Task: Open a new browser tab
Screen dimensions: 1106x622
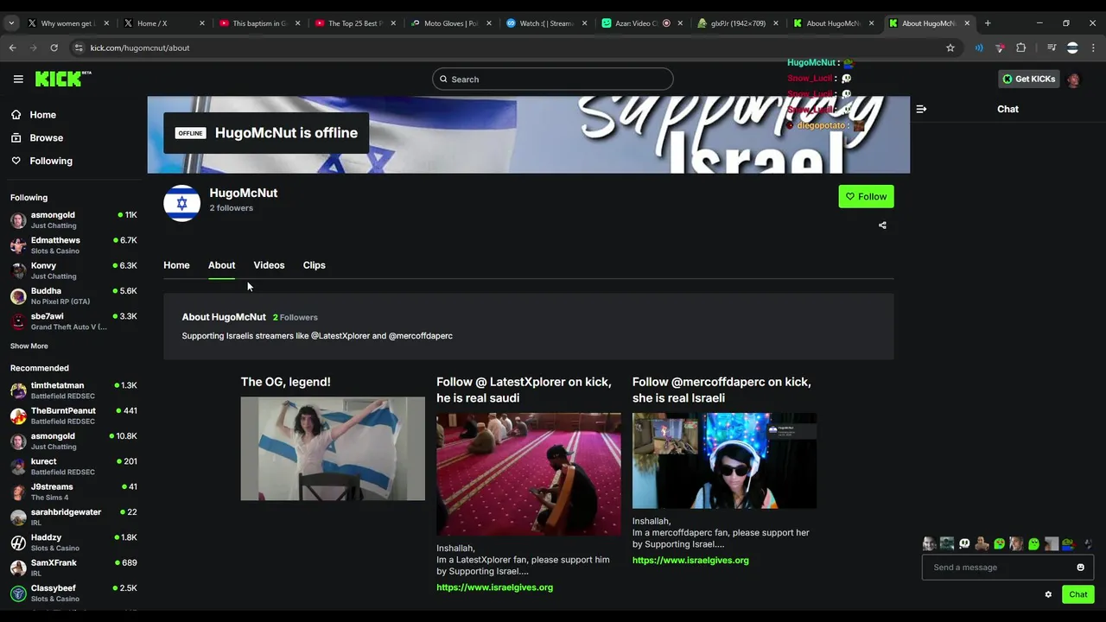Action: pyautogui.click(x=988, y=23)
